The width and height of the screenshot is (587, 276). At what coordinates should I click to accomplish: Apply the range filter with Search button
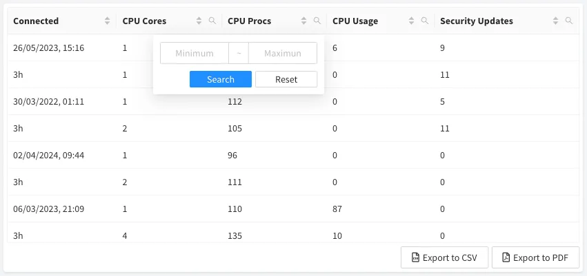coord(221,79)
